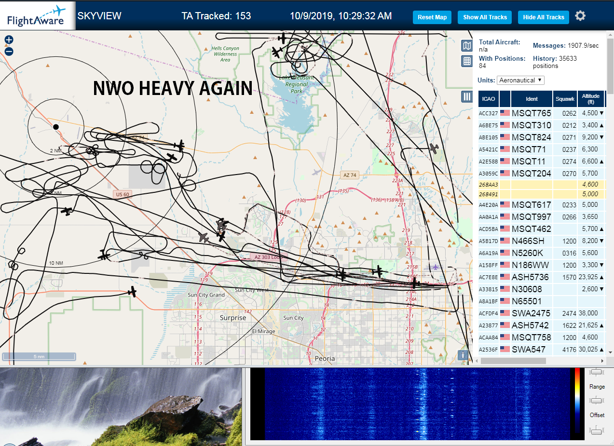The width and height of the screenshot is (614, 446).
Task: Select the MSQT758 aircraft row
Action: point(542,338)
